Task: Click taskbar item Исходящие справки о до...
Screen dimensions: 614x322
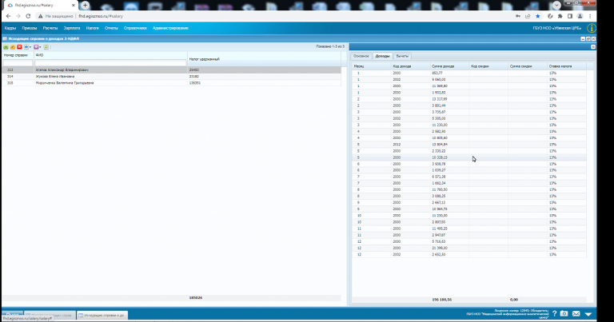Action: (102, 315)
